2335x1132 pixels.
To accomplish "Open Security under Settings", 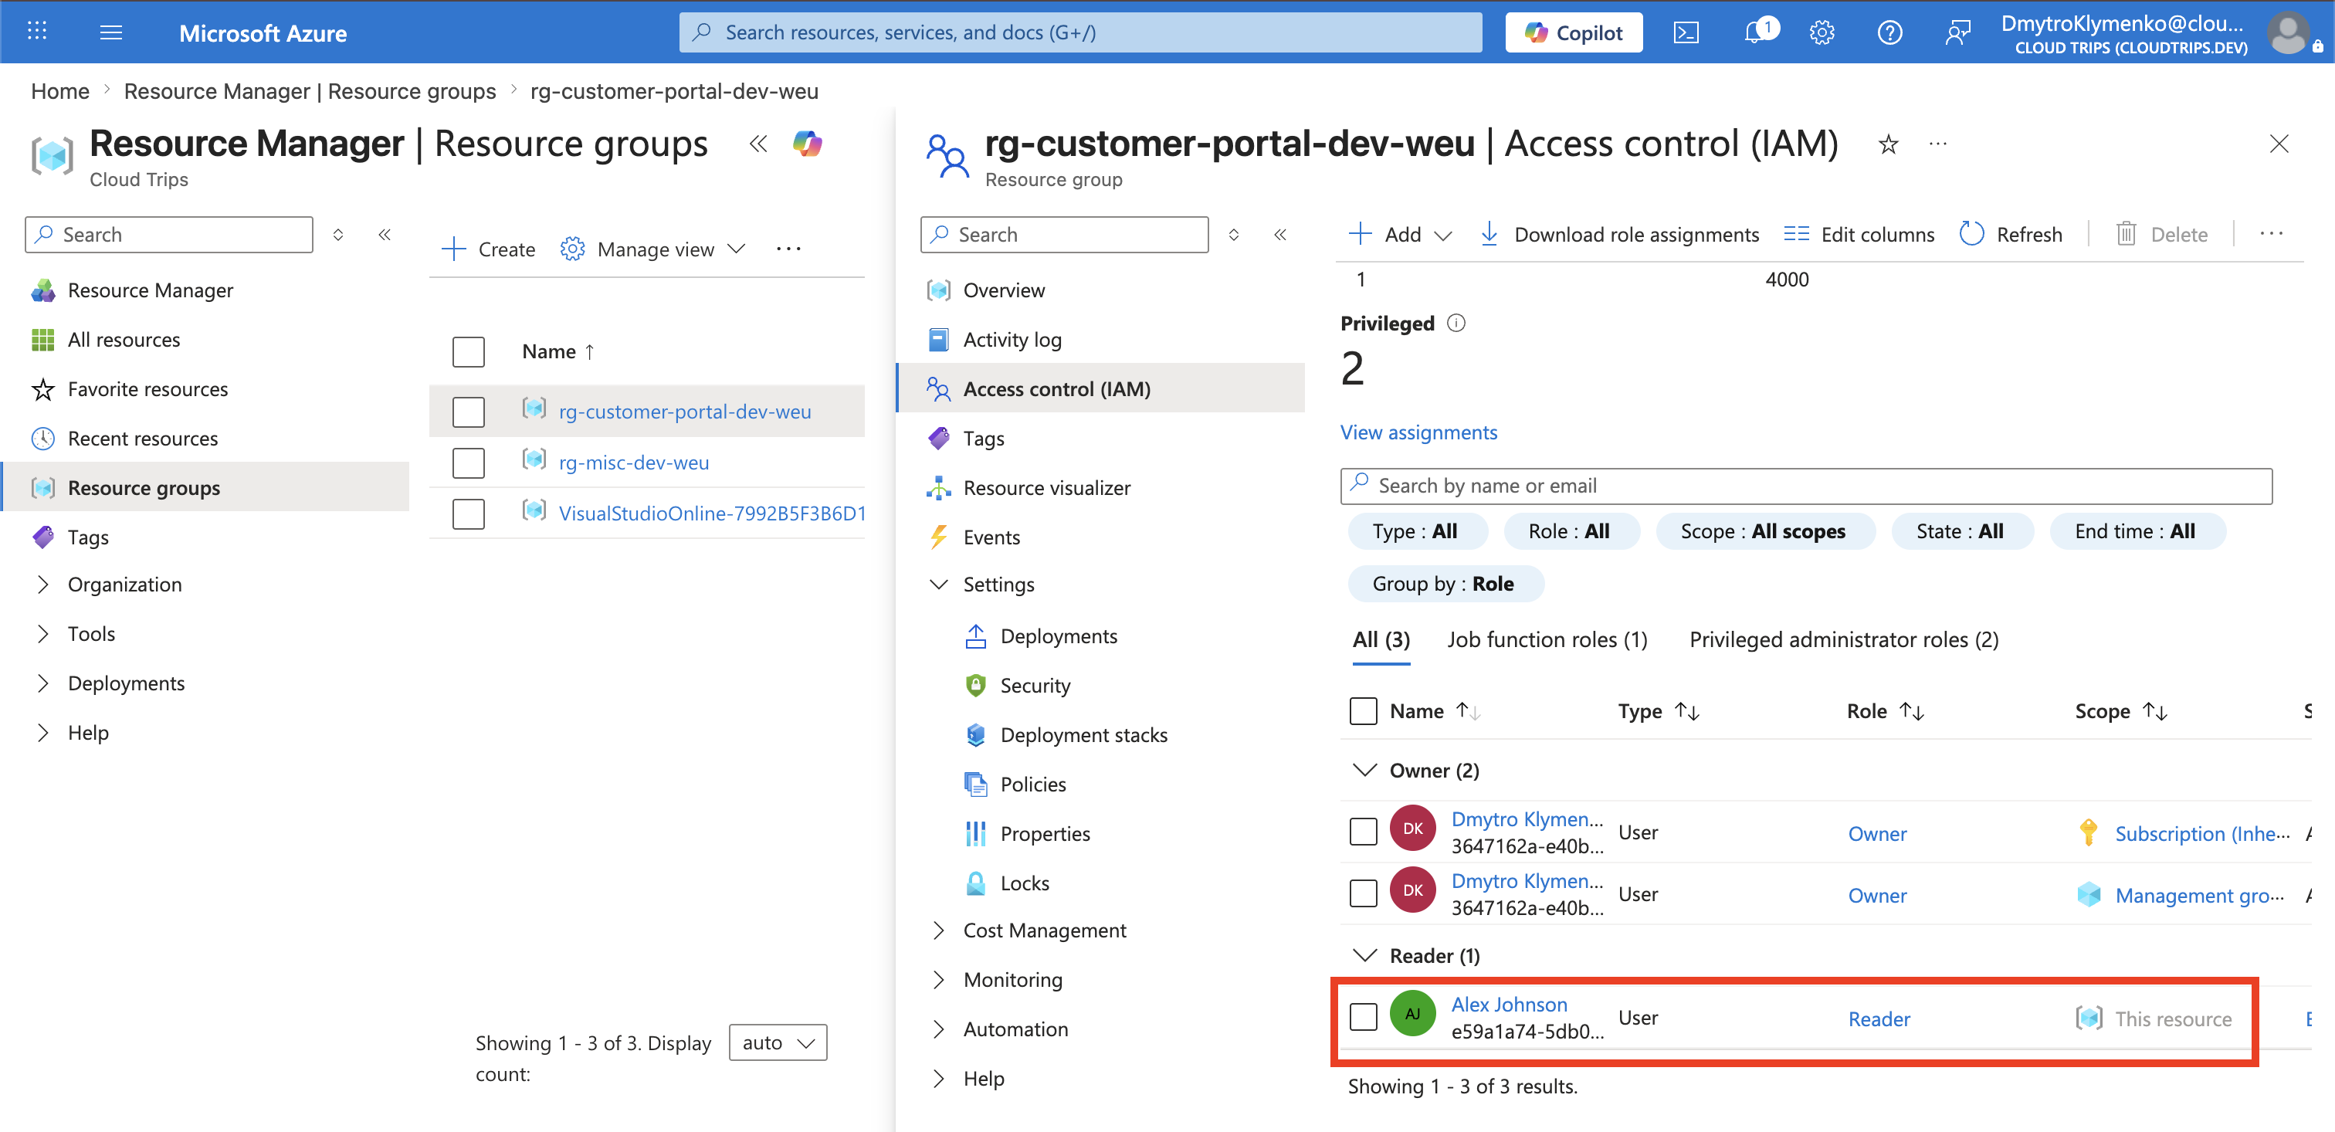I will click(x=1034, y=685).
